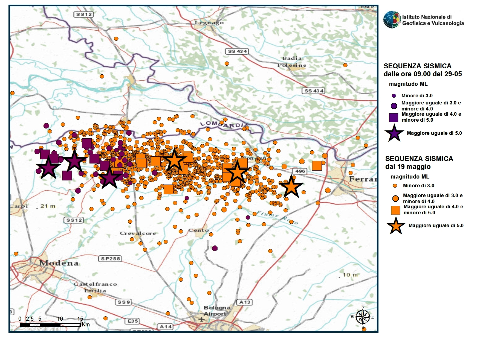Click the Legnago town label

pos(209,23)
